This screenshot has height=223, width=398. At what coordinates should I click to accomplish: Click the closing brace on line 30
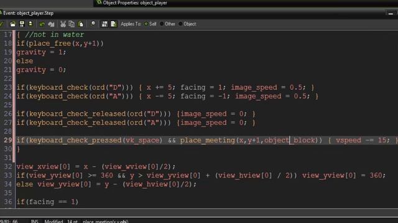pos(18,149)
